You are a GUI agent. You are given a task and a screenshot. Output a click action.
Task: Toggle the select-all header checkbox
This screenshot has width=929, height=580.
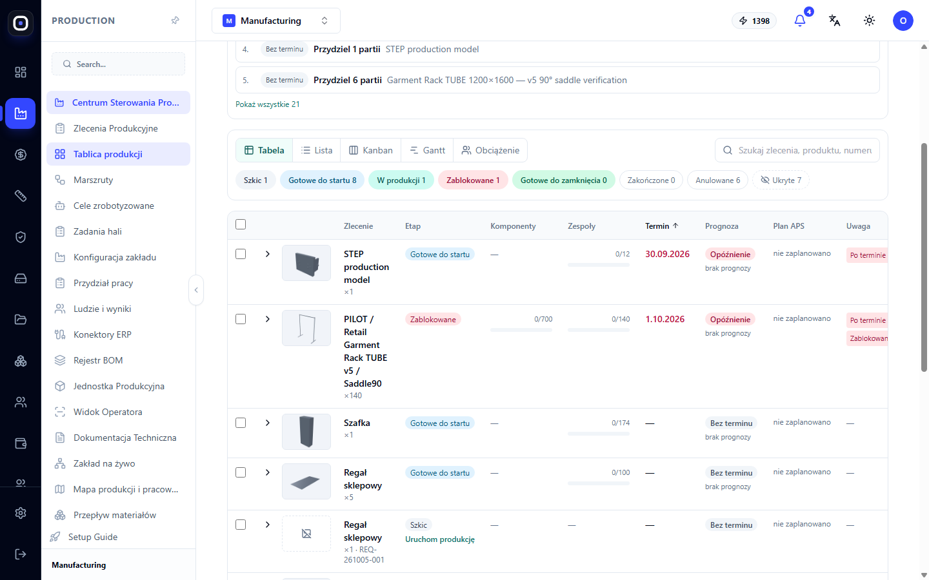point(241,224)
